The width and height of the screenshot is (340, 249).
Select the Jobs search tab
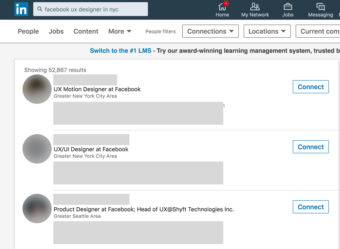(56, 31)
